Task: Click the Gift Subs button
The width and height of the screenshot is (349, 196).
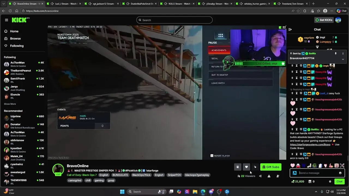Action: coord(271,167)
